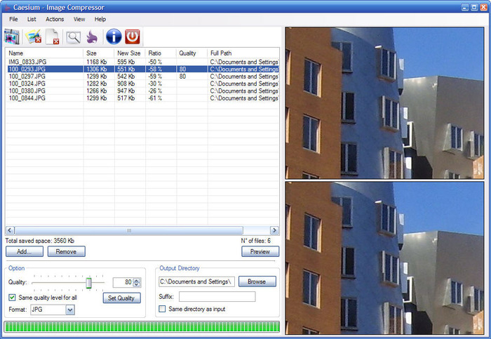This screenshot has width=491, height=339.
Task: Click the purple flame compress icon
Action: [93, 37]
